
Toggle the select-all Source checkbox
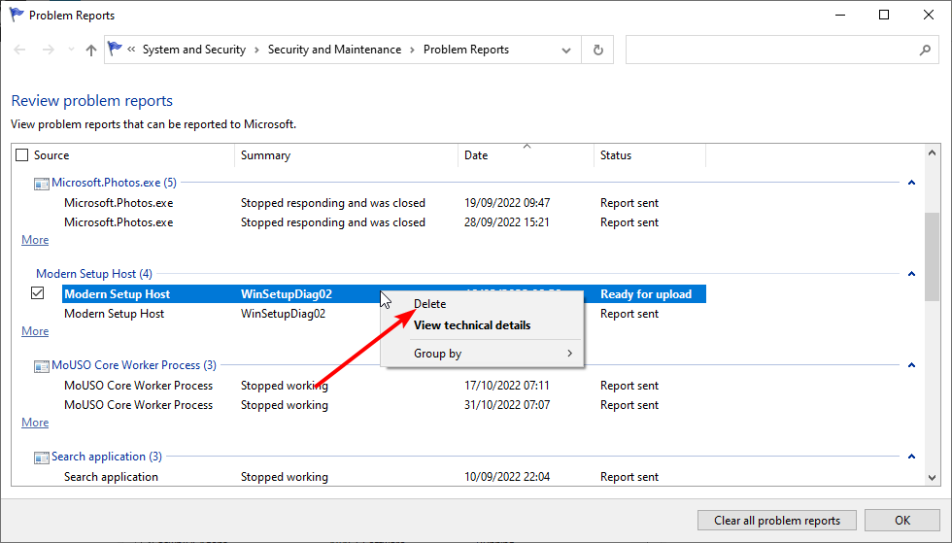[x=21, y=154]
